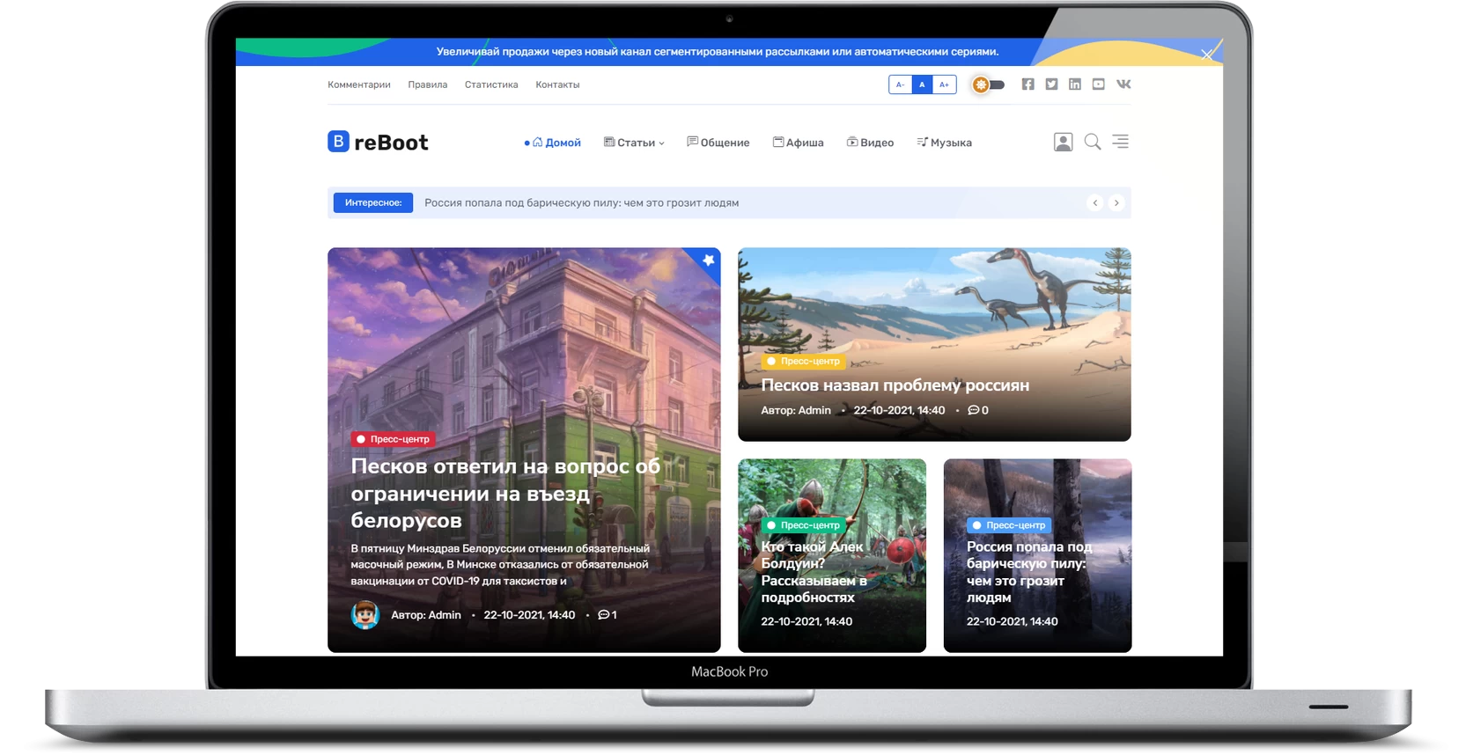Viewport: 1473px width, 755px height.
Task: Open the Статистика link
Action: coord(491,84)
